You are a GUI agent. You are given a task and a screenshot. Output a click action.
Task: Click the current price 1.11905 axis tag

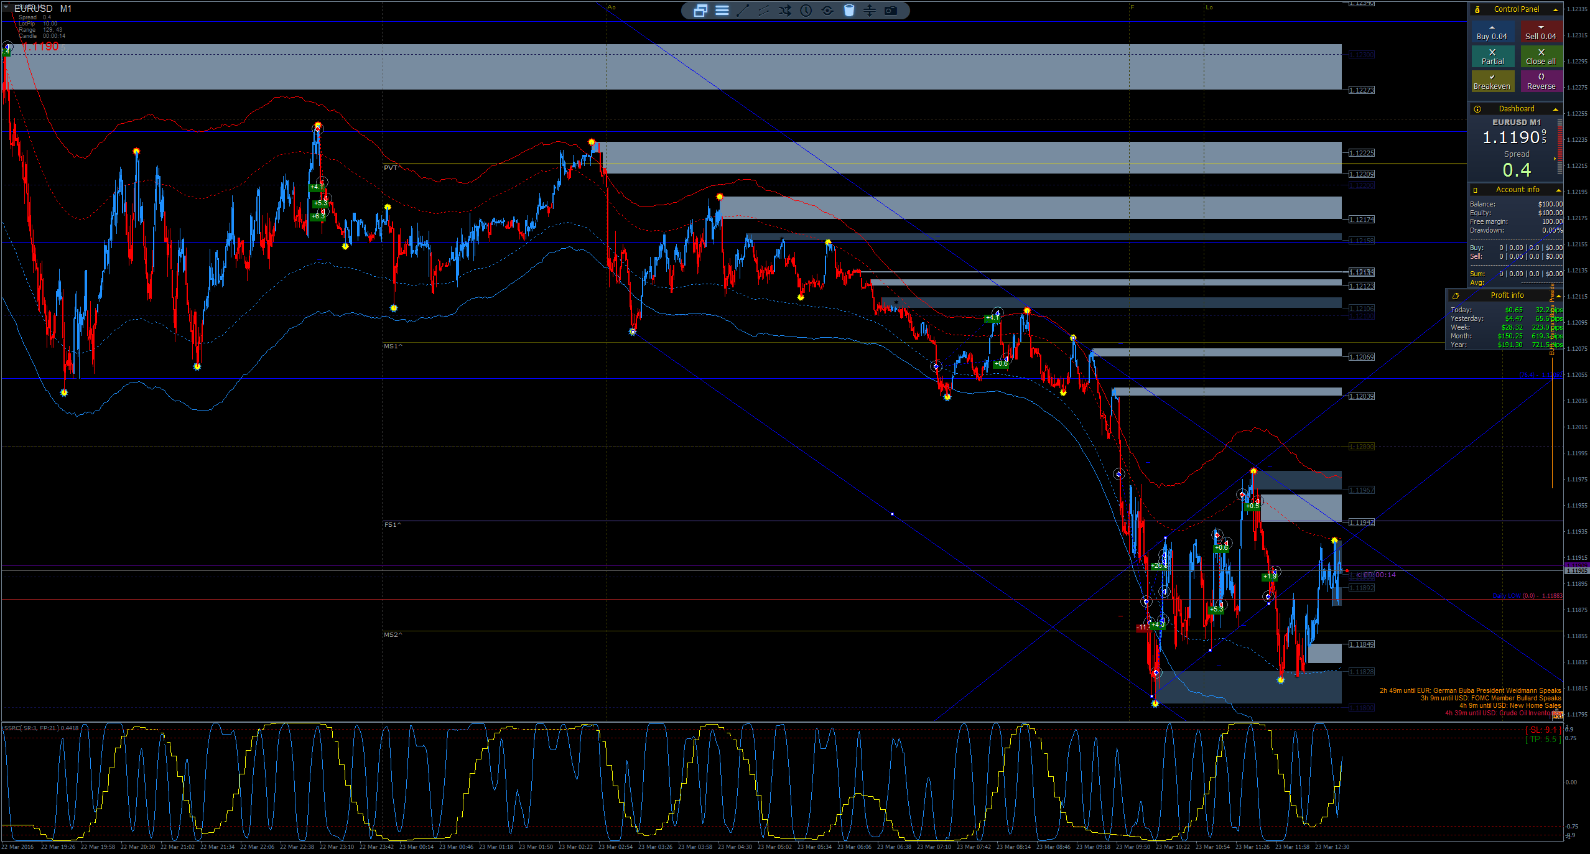coord(1576,570)
